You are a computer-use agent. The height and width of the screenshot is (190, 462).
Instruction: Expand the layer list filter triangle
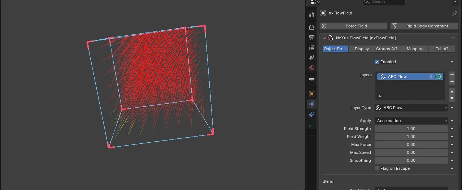click(x=380, y=96)
